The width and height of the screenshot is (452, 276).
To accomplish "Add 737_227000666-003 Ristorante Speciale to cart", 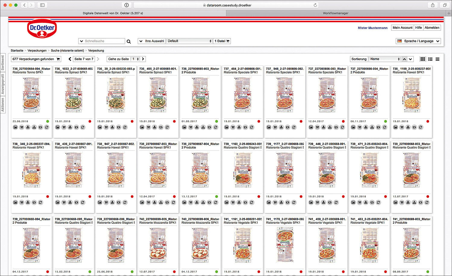I will 317,127.
